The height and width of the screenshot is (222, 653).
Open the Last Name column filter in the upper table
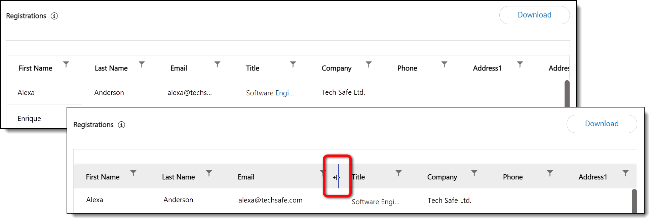pyautogui.click(x=142, y=64)
